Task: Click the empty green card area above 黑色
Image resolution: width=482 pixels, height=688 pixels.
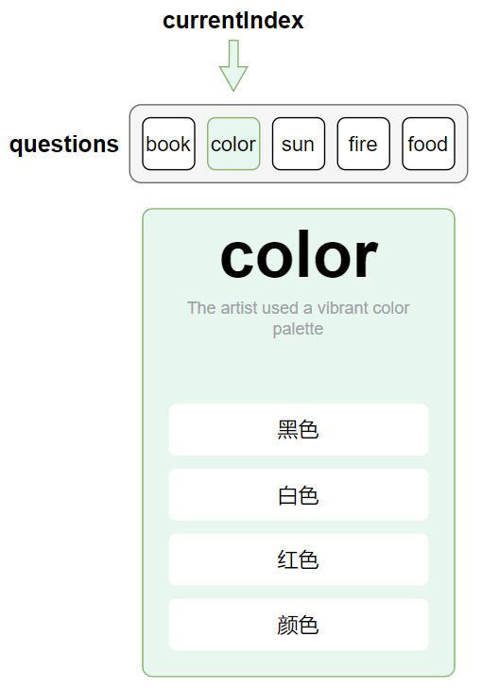Action: [299, 370]
